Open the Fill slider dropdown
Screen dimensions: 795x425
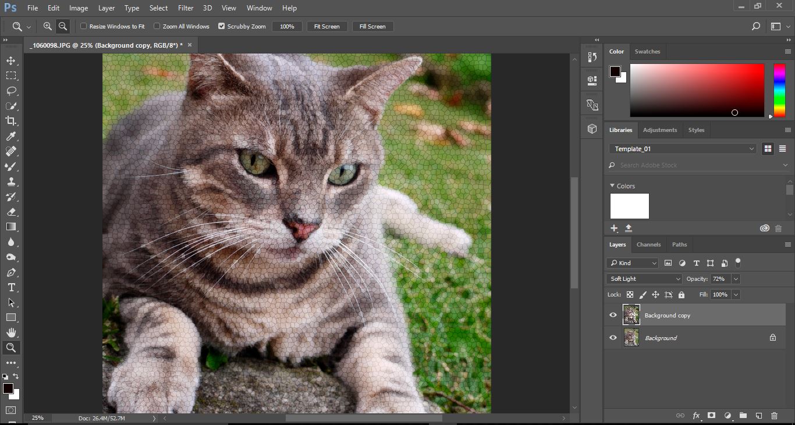point(736,295)
